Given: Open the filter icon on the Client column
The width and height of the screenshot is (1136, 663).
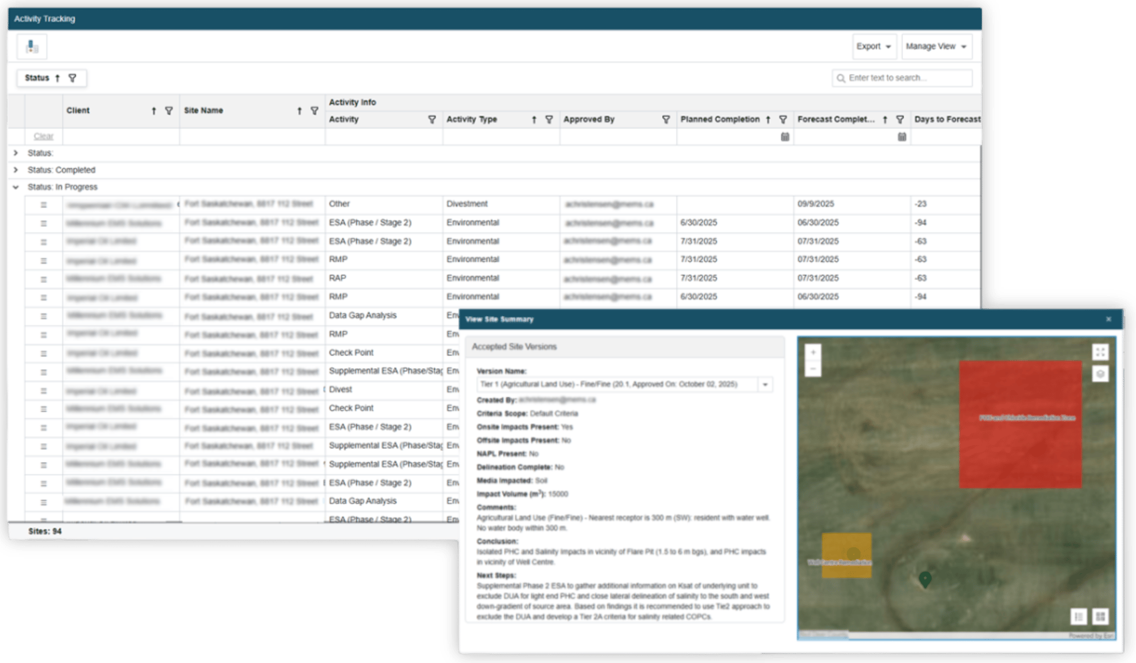Looking at the screenshot, I should click(168, 111).
